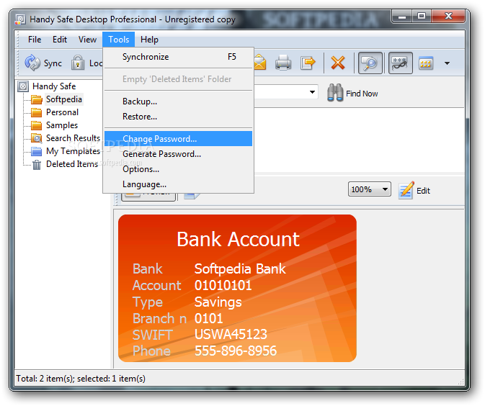This screenshot has width=485, height=406.
Task: Click the app icon in title bar
Action: (x=20, y=19)
